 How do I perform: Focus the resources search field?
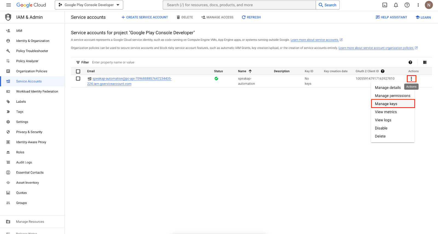(x=239, y=5)
